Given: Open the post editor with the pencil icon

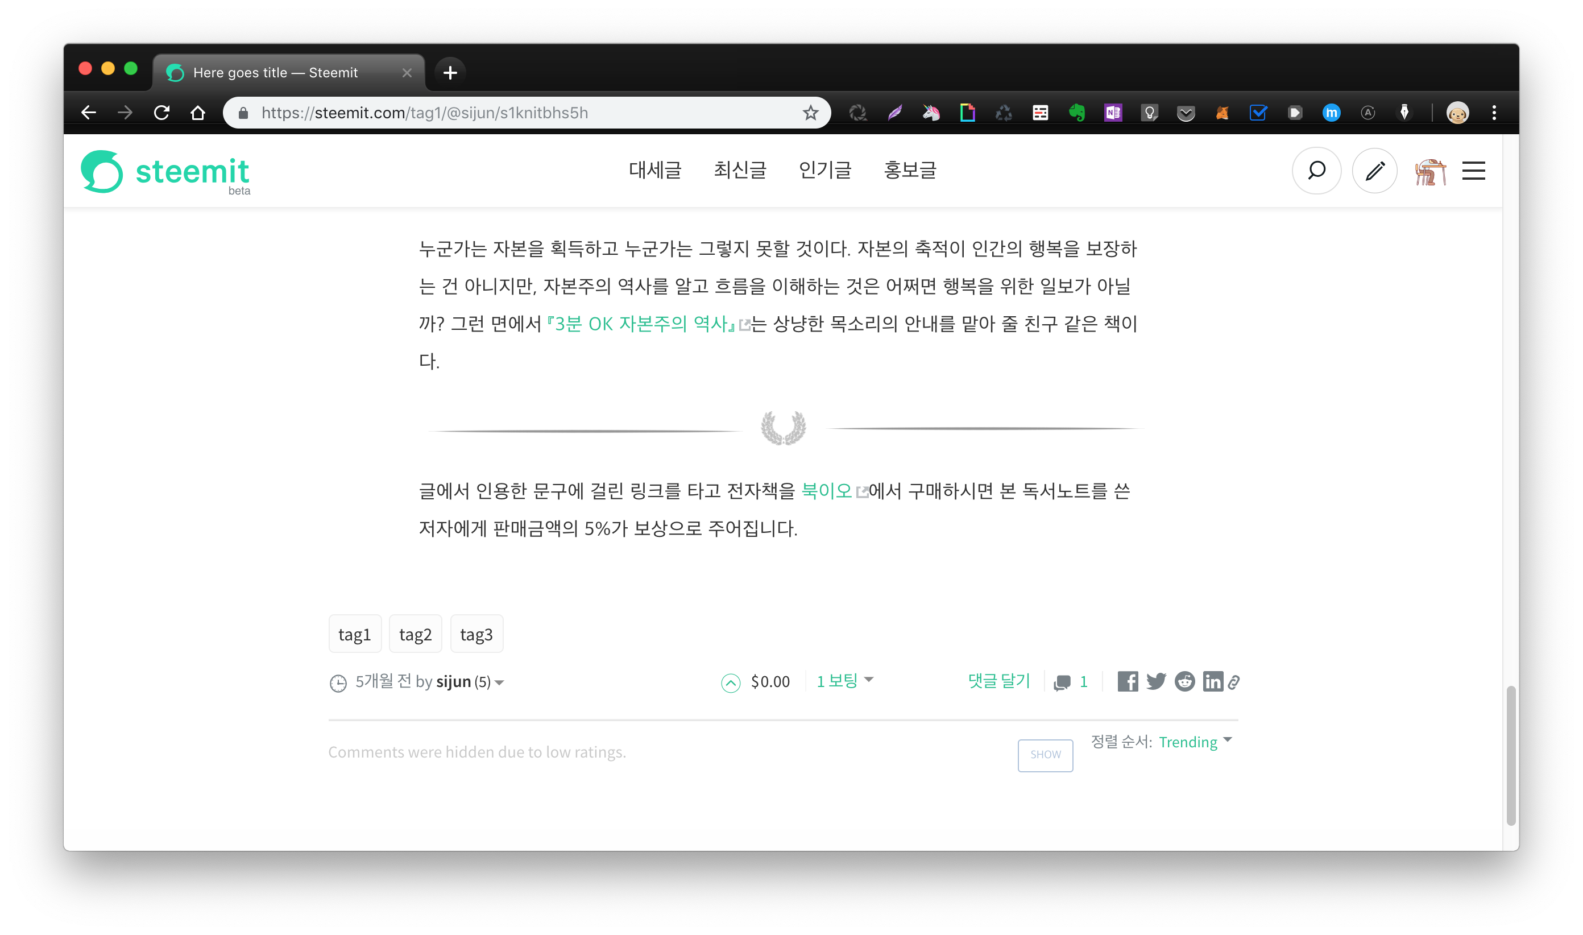Looking at the screenshot, I should 1374,171.
